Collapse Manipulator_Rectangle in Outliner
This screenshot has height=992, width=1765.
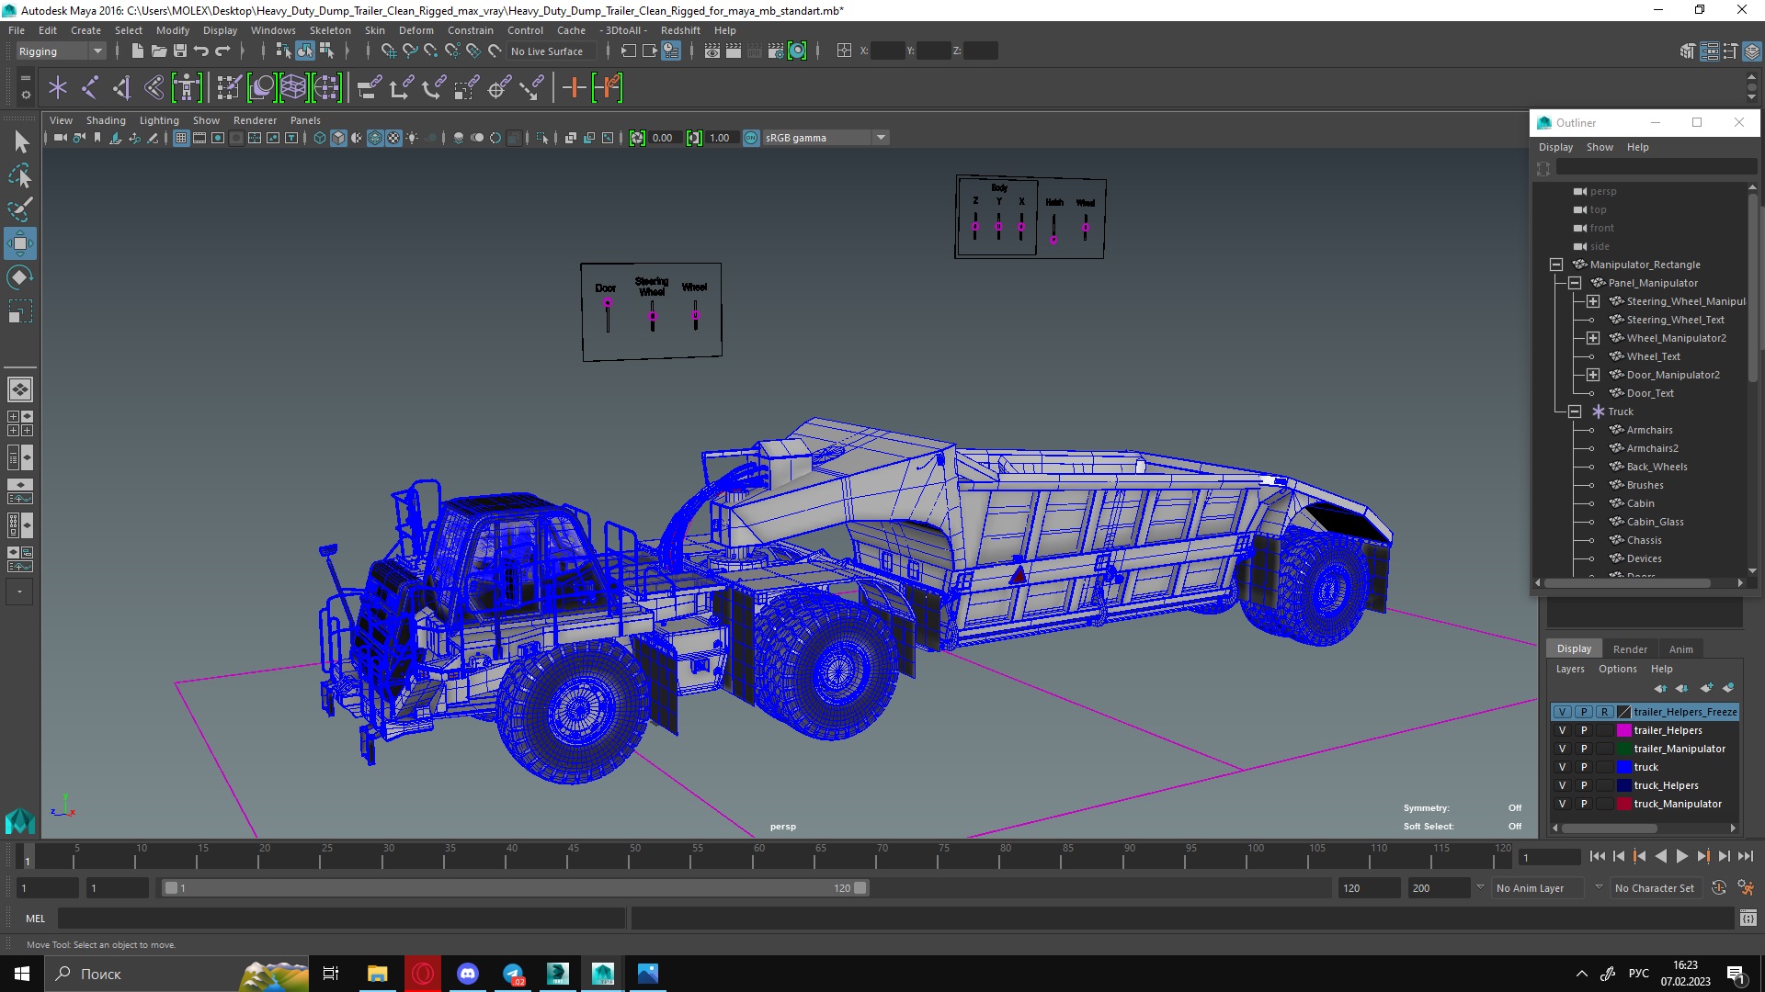coord(1556,265)
